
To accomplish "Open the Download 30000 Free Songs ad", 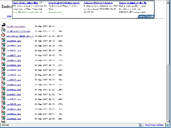I will [x=64, y=3].
